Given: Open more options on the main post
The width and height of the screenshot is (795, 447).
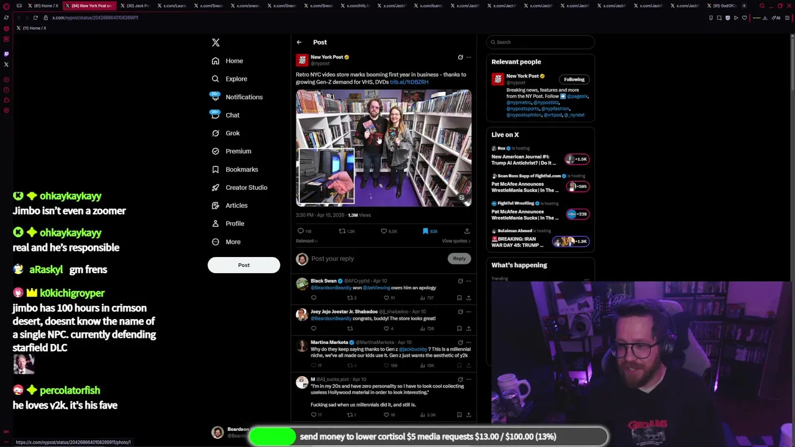Looking at the screenshot, I should point(468,57).
